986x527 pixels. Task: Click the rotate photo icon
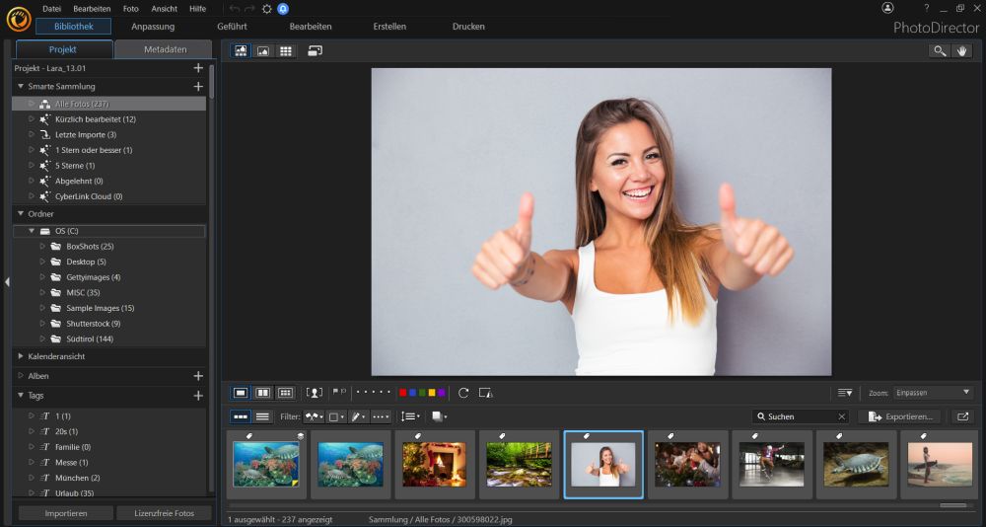463,393
